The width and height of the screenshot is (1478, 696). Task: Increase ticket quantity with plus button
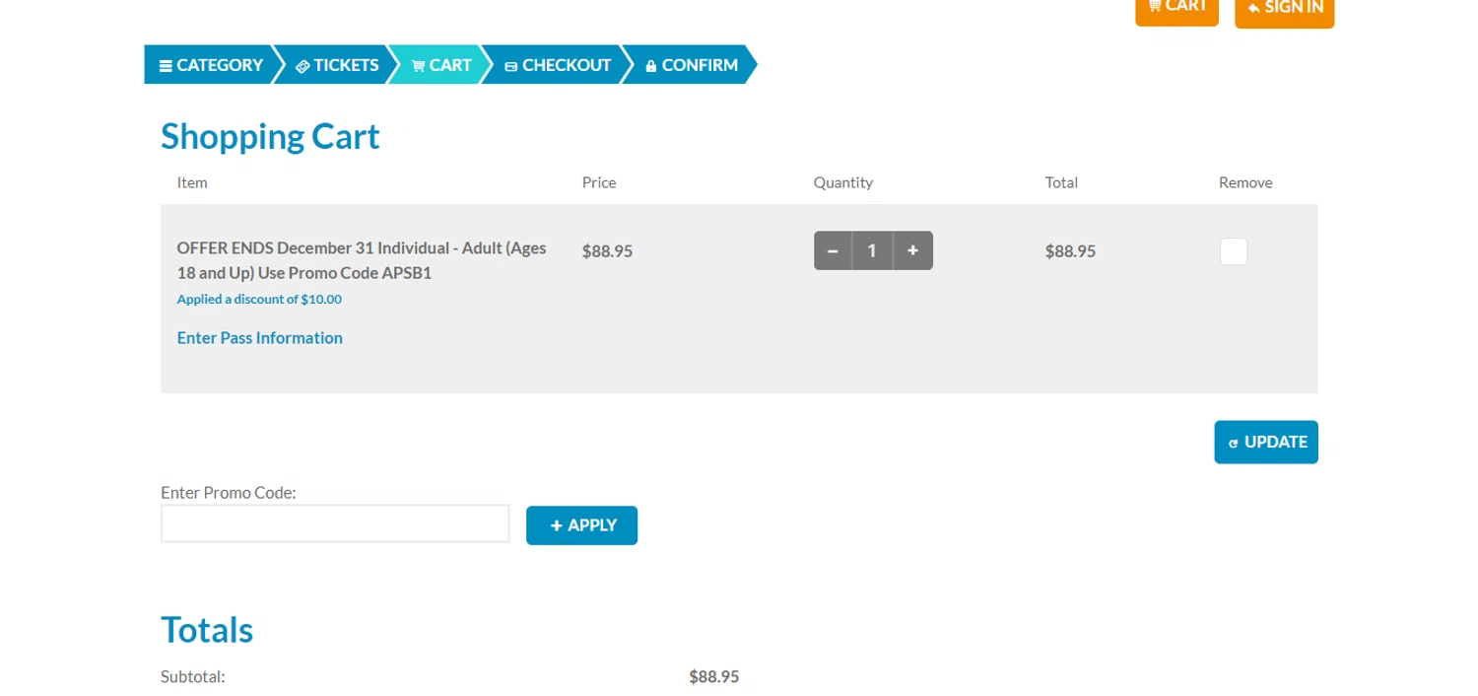tap(913, 250)
